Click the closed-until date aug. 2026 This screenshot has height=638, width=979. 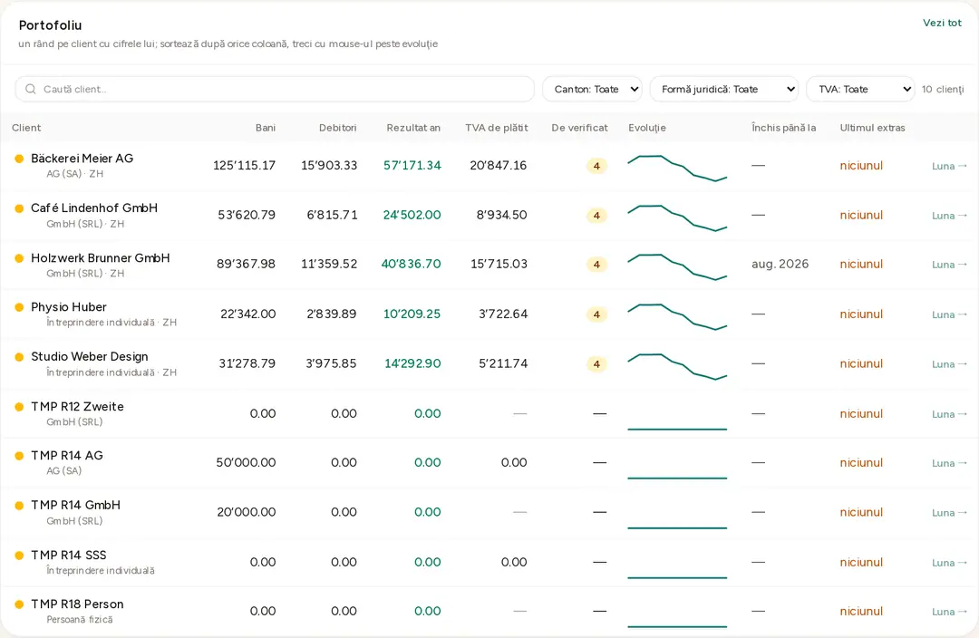click(x=780, y=264)
